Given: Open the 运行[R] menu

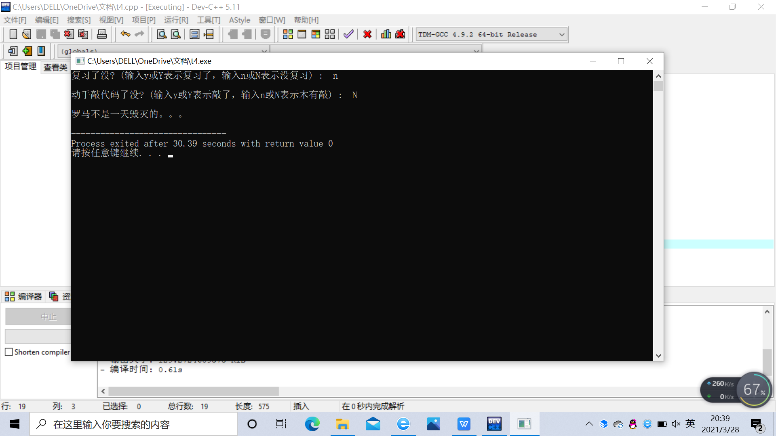Looking at the screenshot, I should [x=176, y=20].
